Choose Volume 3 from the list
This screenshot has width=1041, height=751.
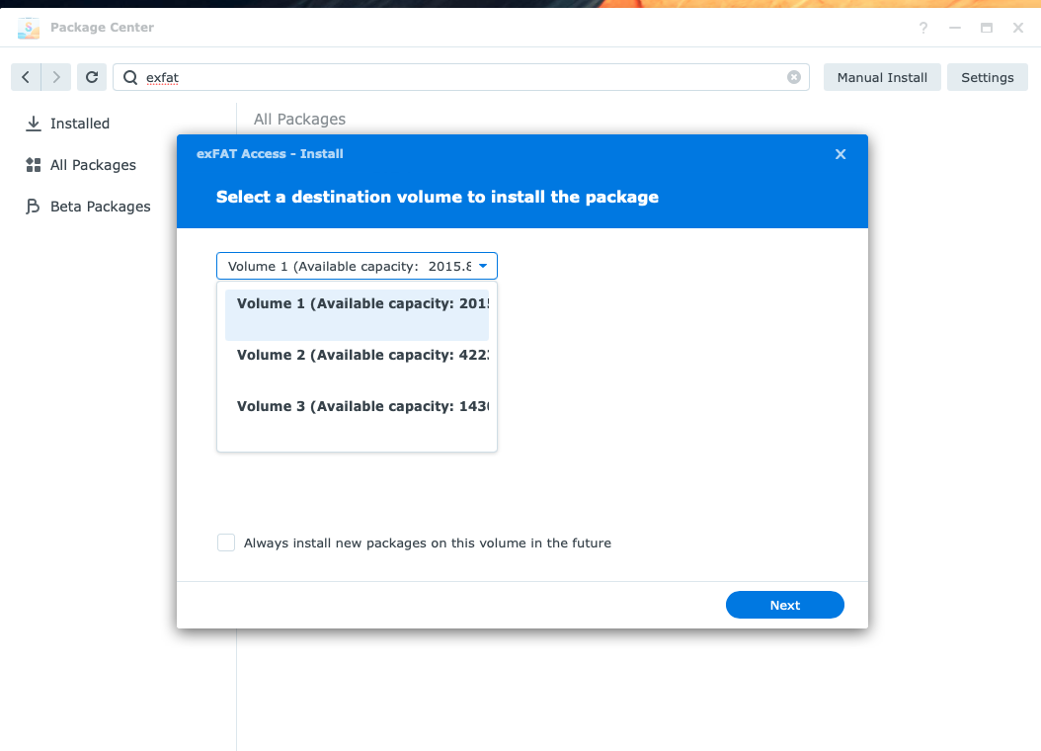[x=357, y=417]
